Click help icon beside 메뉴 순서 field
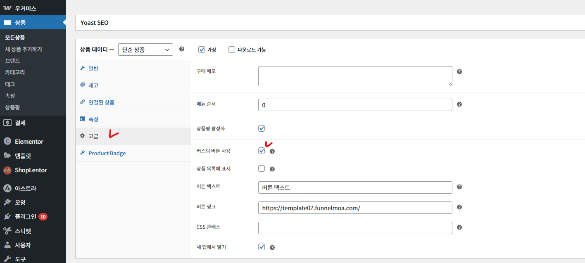Viewport: 585px width, 263px height. [459, 104]
